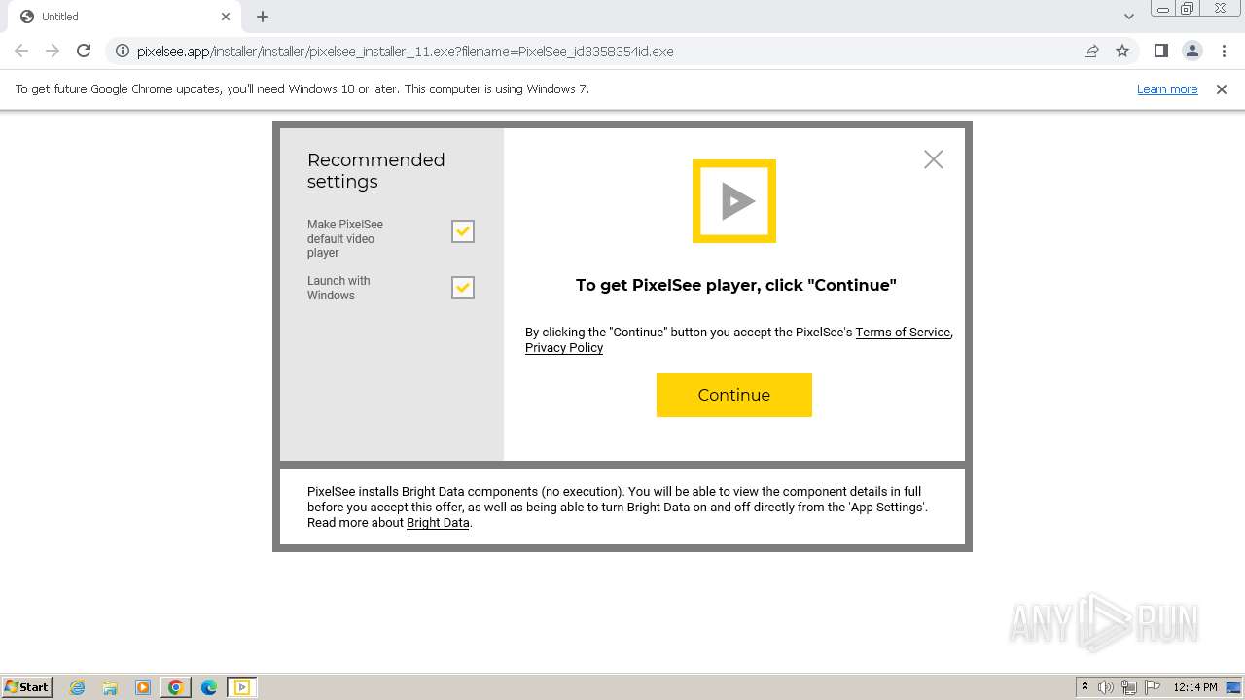Click the yellow Continue button
This screenshot has width=1245, height=700.
coord(734,395)
